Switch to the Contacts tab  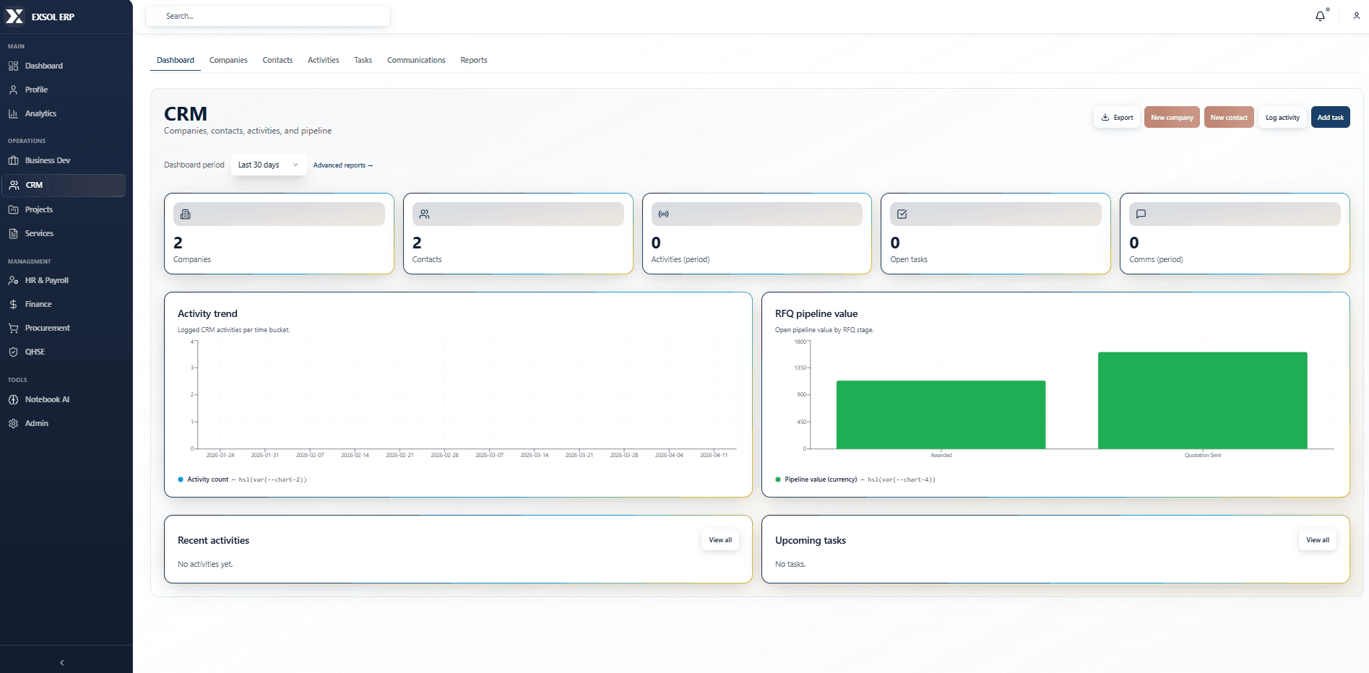point(277,60)
